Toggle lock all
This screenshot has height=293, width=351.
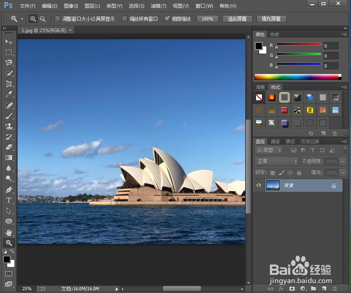[x=299, y=173]
